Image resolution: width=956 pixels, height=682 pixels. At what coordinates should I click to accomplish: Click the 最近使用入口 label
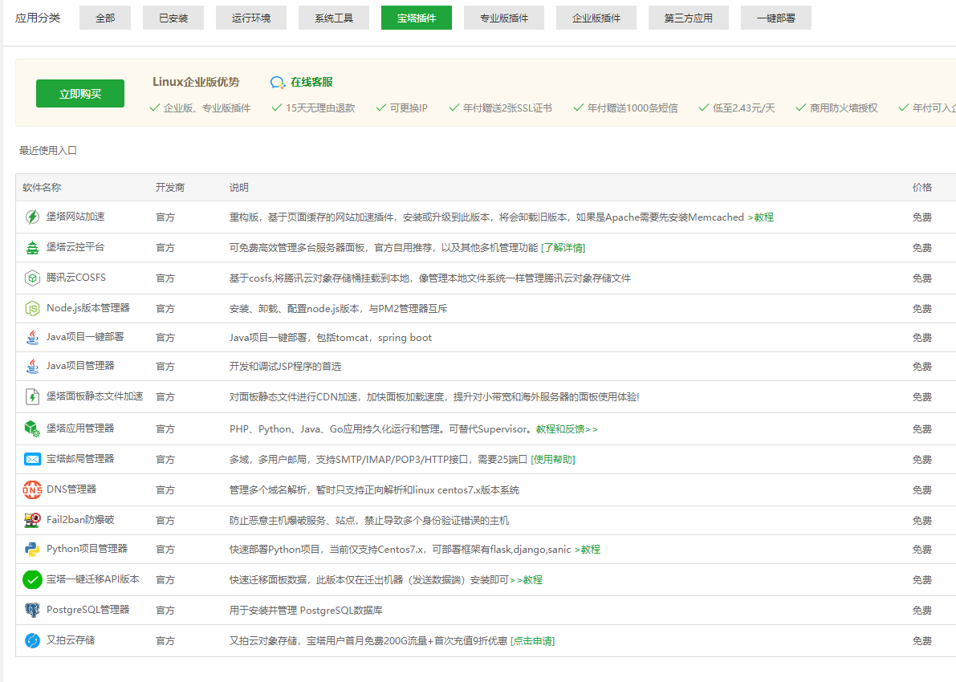coord(47,150)
